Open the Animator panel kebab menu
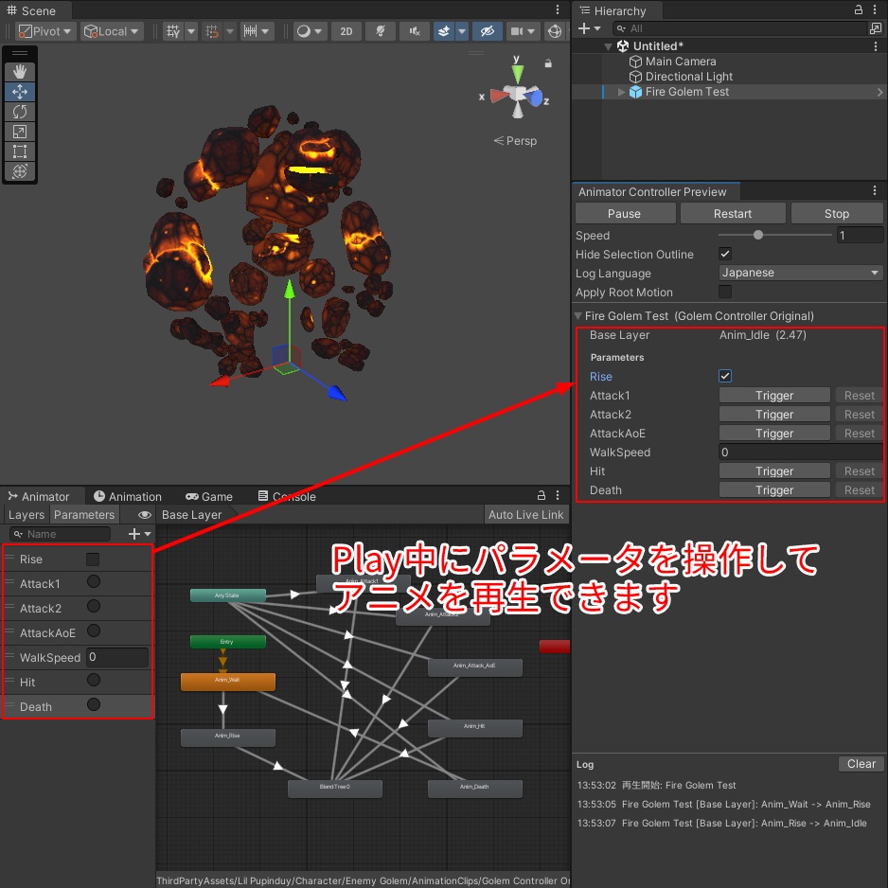 click(x=558, y=495)
